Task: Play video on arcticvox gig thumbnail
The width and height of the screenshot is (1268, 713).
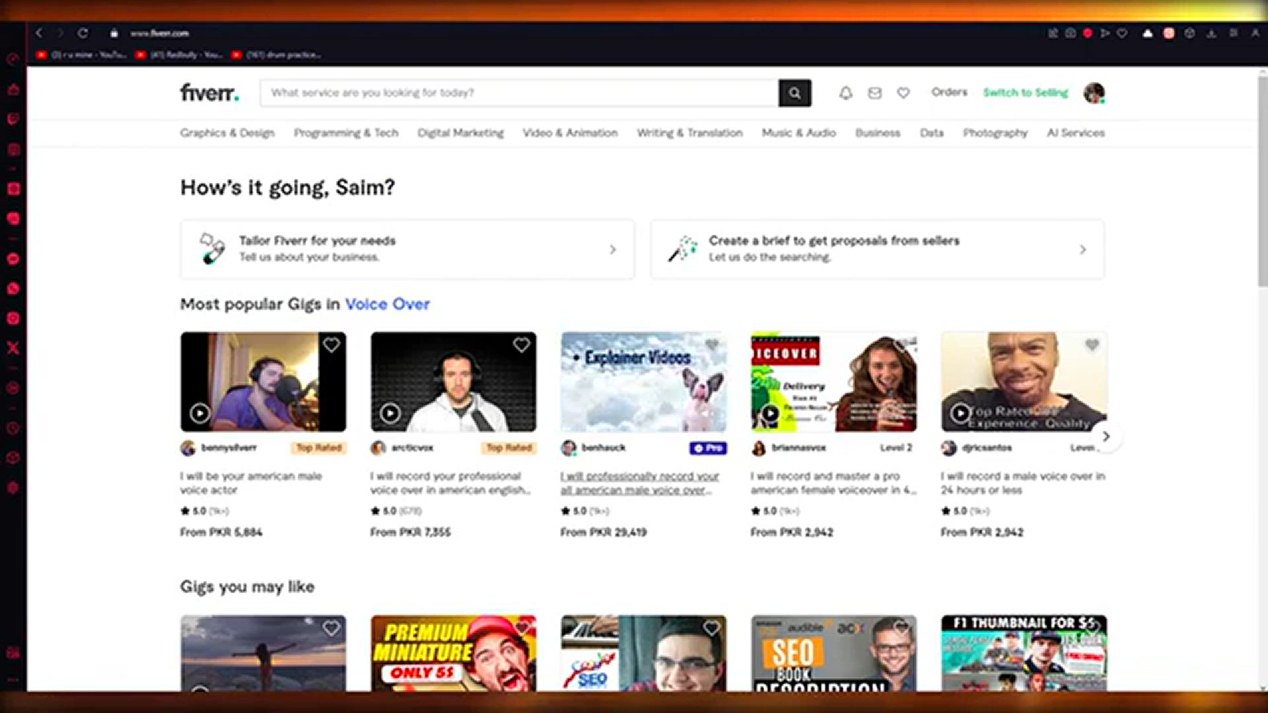Action: point(390,413)
